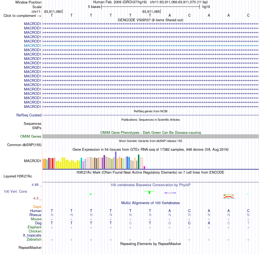
Task: Click the Window Position label
Action: tap(28, 2)
